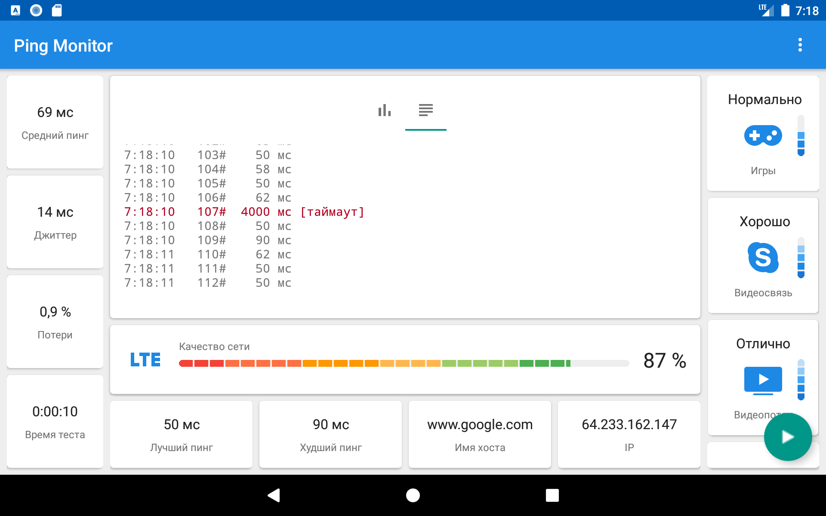
Task: Switch to the bar chart view tab
Action: tap(385, 111)
